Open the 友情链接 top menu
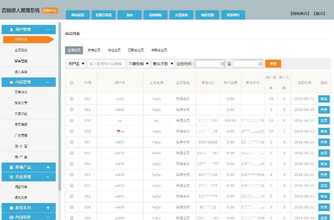Image resolution: width=334 pixels, height=220 pixels. pos(181,15)
